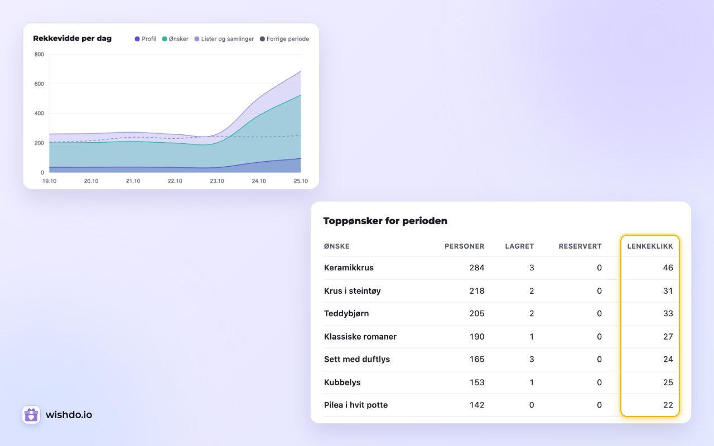This screenshot has width=714, height=446.
Task: Toggle the Profil legend series
Action: tap(146, 39)
